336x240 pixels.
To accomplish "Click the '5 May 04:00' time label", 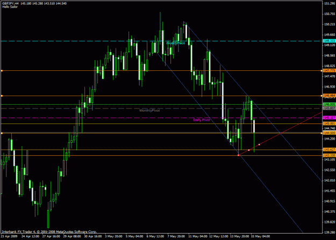I will [134, 237].
